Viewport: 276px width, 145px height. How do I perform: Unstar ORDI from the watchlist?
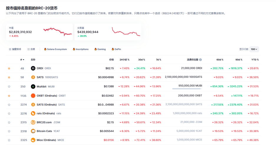click(9, 69)
